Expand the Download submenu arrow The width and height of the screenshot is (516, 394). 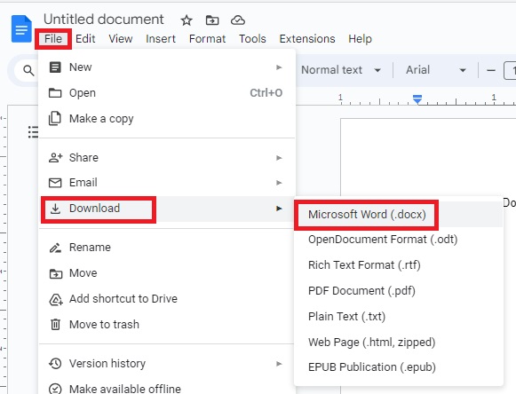tap(279, 209)
